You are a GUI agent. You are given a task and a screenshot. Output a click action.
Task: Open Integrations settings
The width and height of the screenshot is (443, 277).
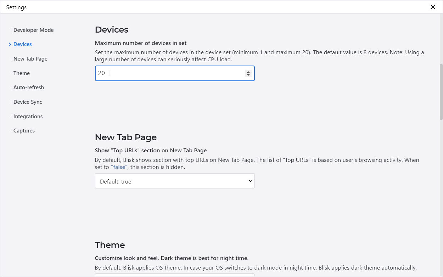(x=28, y=116)
